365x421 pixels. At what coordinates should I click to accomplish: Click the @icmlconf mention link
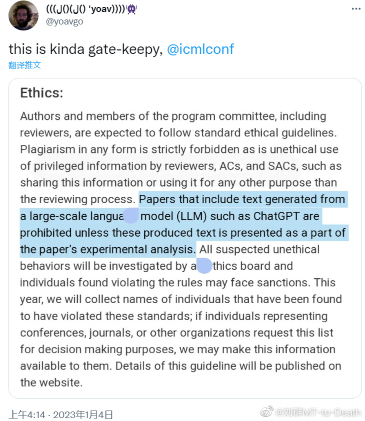200,49
